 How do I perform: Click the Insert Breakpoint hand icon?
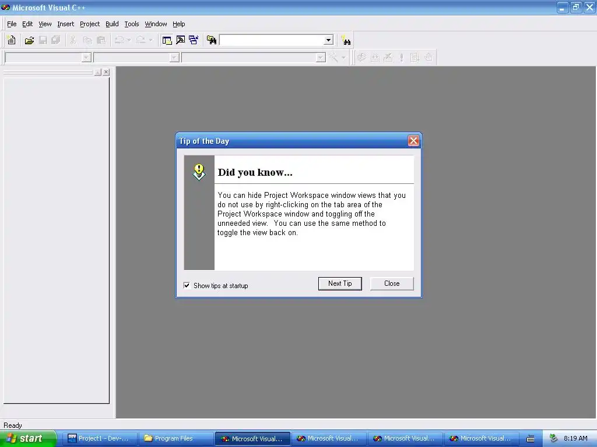tap(429, 58)
